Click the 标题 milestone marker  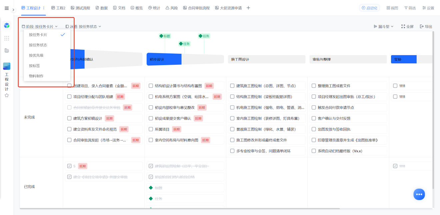click(165, 36)
